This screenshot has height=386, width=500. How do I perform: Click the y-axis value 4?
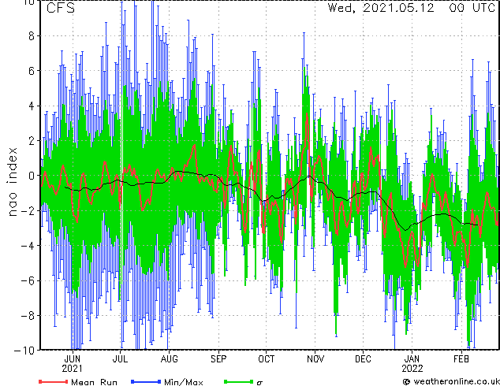pos(32,106)
